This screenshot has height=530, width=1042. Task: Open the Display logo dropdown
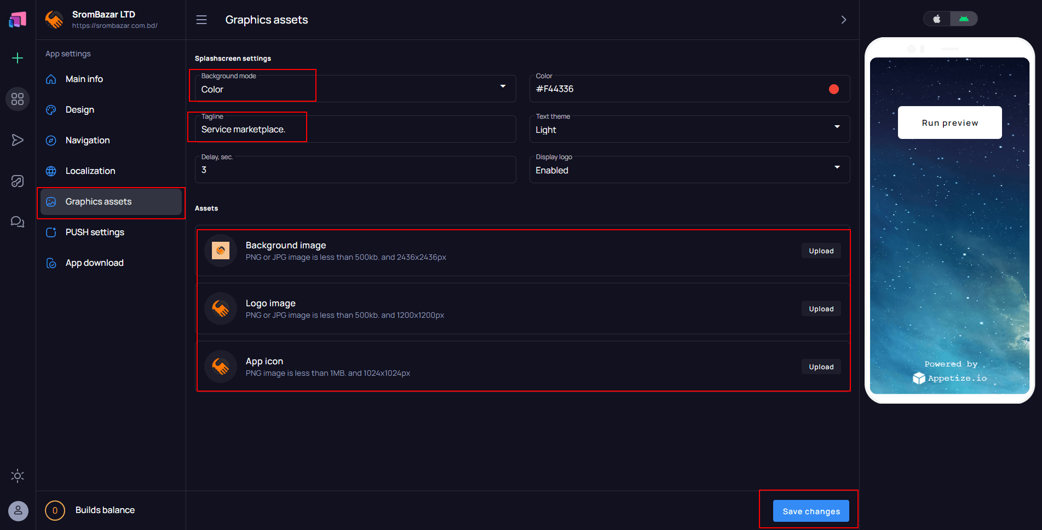(x=689, y=170)
